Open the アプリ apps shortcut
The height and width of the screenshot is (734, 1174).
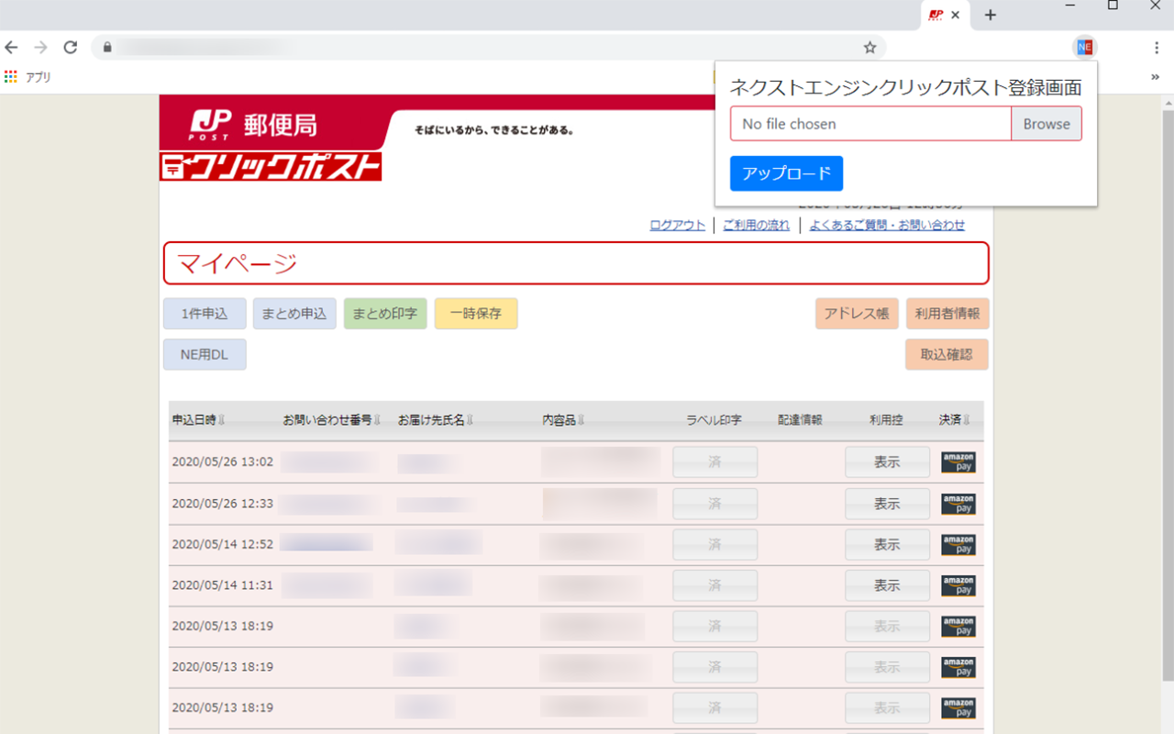[x=28, y=78]
